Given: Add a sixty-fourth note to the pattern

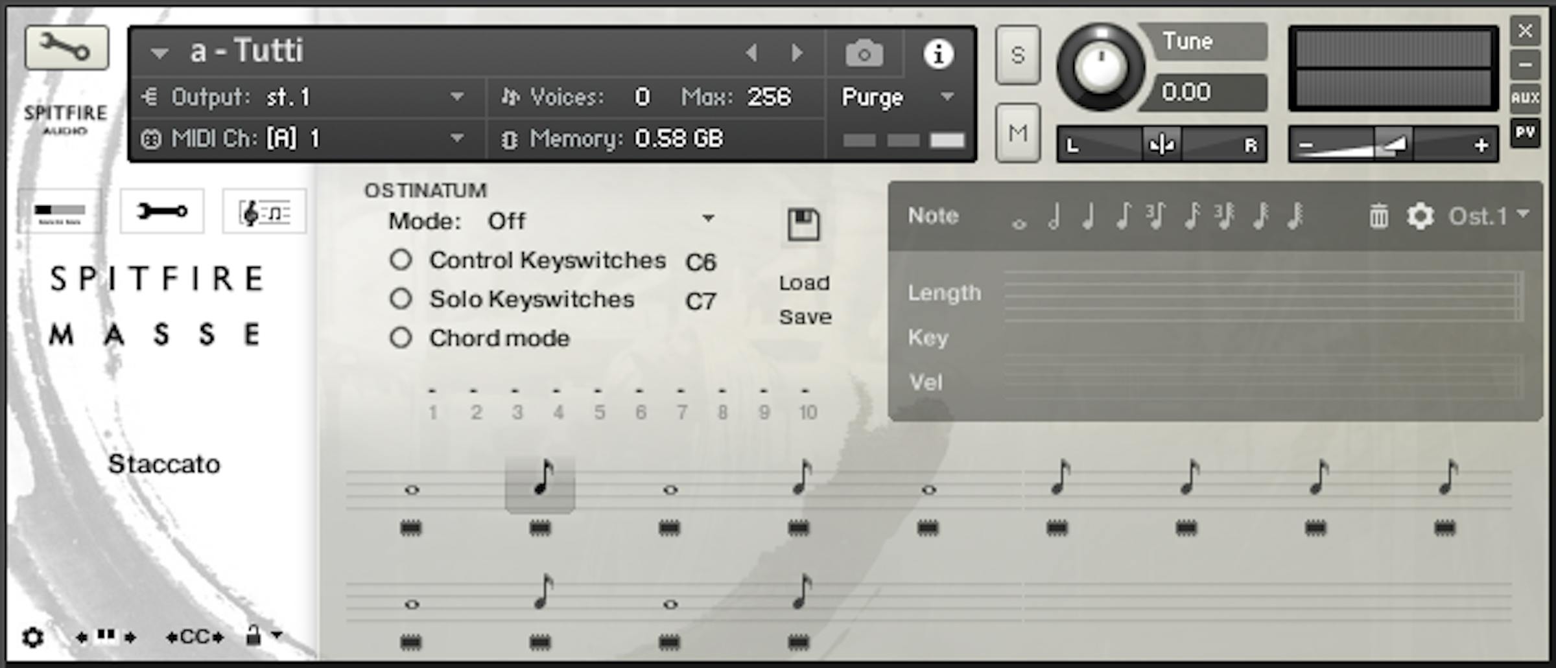Looking at the screenshot, I should coord(1295,216).
